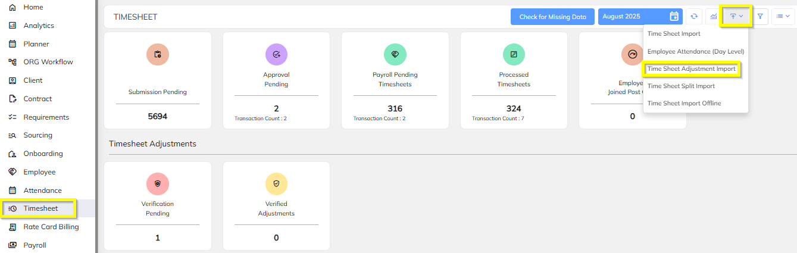This screenshot has width=797, height=253.
Task: Click the Processed Timesheets green icon
Action: tap(514, 54)
